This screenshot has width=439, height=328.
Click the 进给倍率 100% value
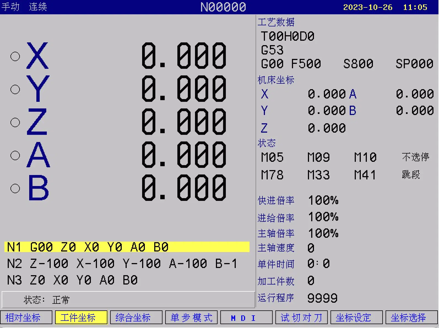click(x=323, y=217)
